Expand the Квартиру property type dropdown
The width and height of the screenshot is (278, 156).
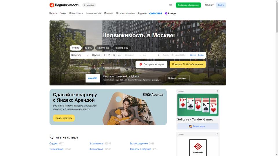pos(80,55)
